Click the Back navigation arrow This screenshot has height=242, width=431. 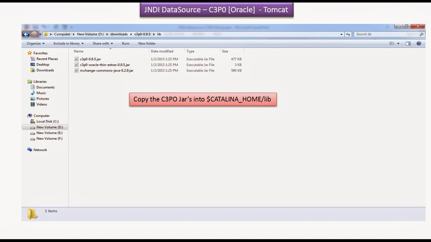click(x=26, y=34)
